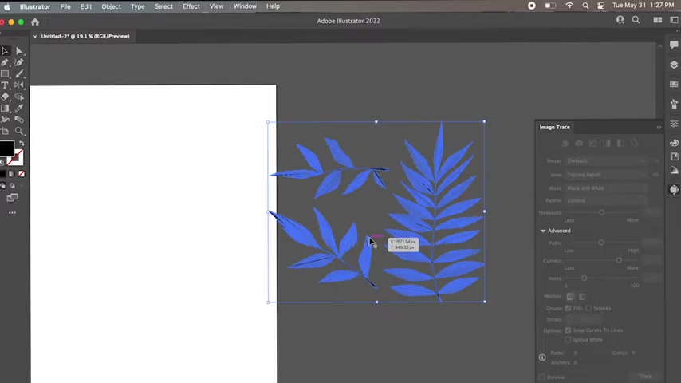681x383 pixels.
Task: Select the Paintbrush tool
Action: [x=19, y=74]
